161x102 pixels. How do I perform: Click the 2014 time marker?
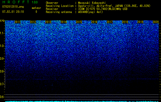[x=63, y=22]
